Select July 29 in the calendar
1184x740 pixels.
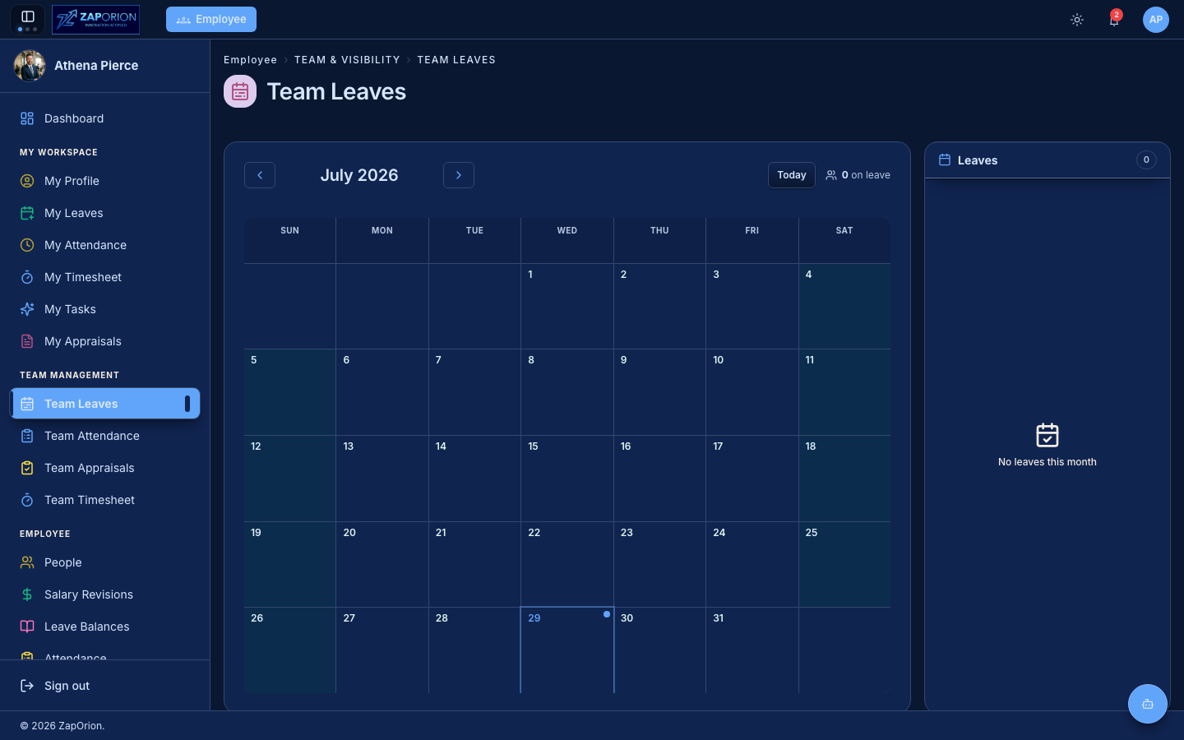pos(567,650)
